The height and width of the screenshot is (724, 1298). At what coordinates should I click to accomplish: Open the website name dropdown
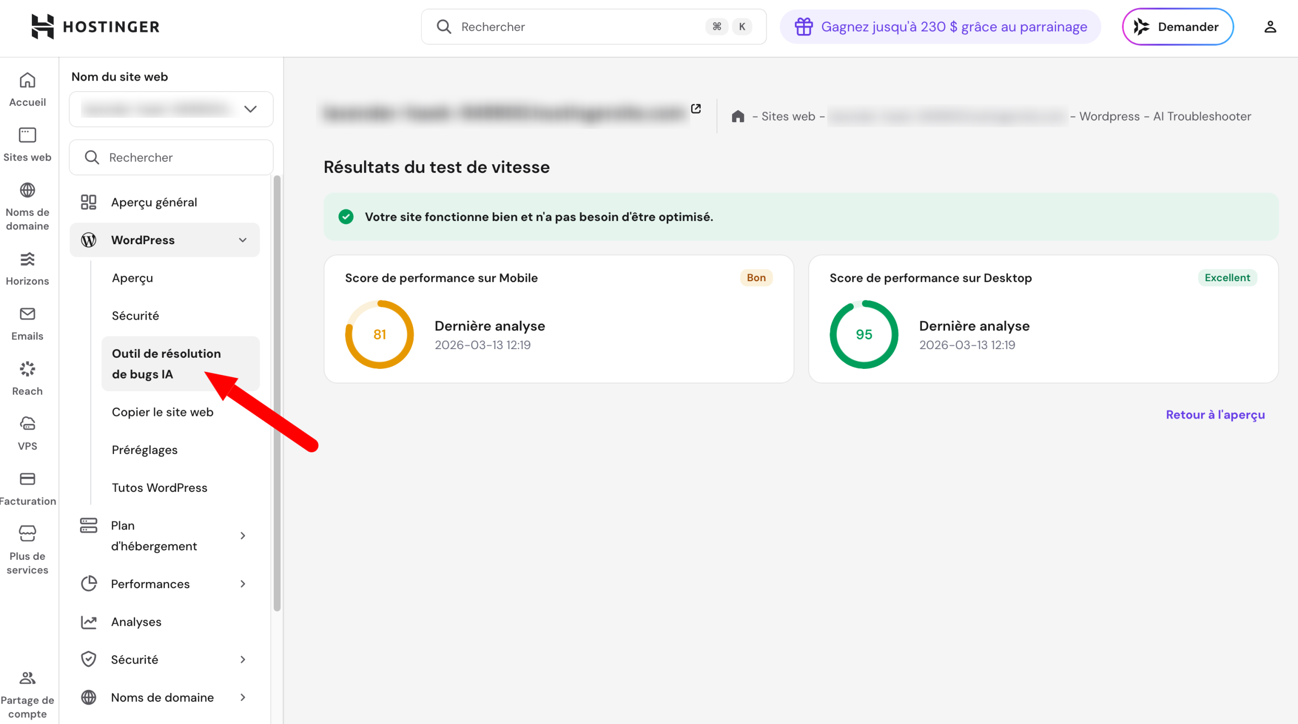click(x=171, y=109)
